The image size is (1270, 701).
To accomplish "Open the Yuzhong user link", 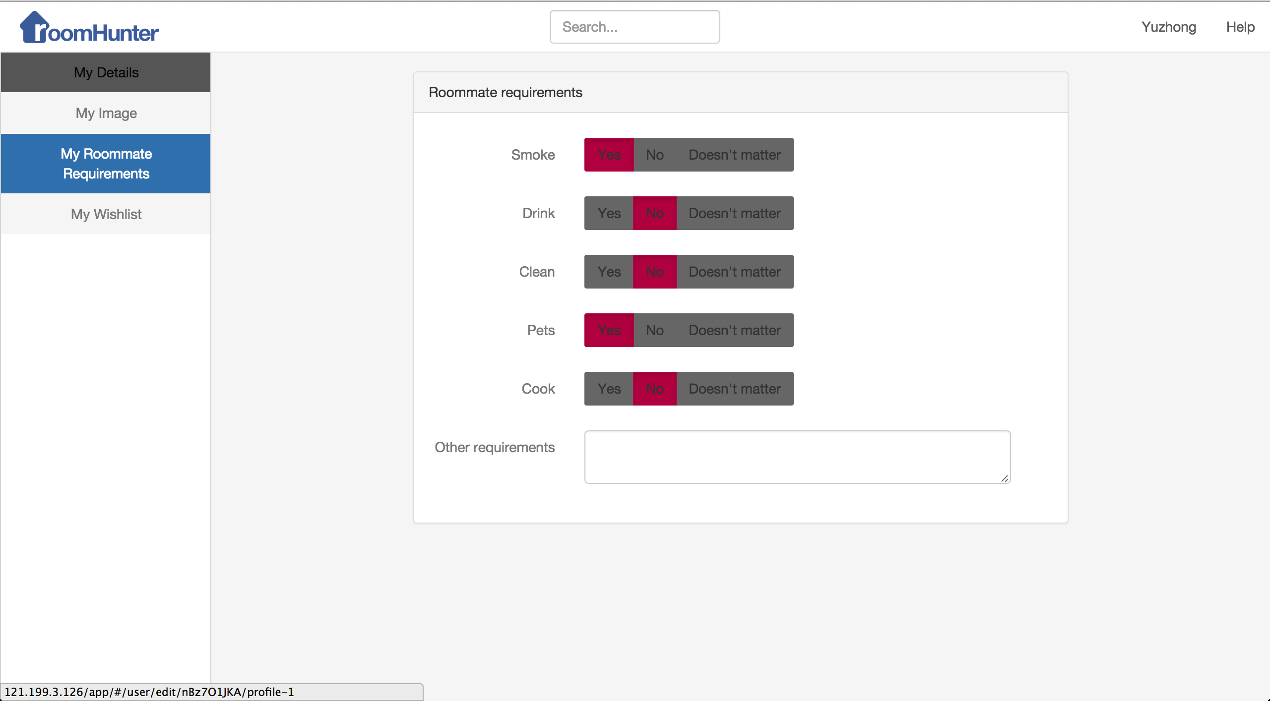I will (x=1168, y=27).
